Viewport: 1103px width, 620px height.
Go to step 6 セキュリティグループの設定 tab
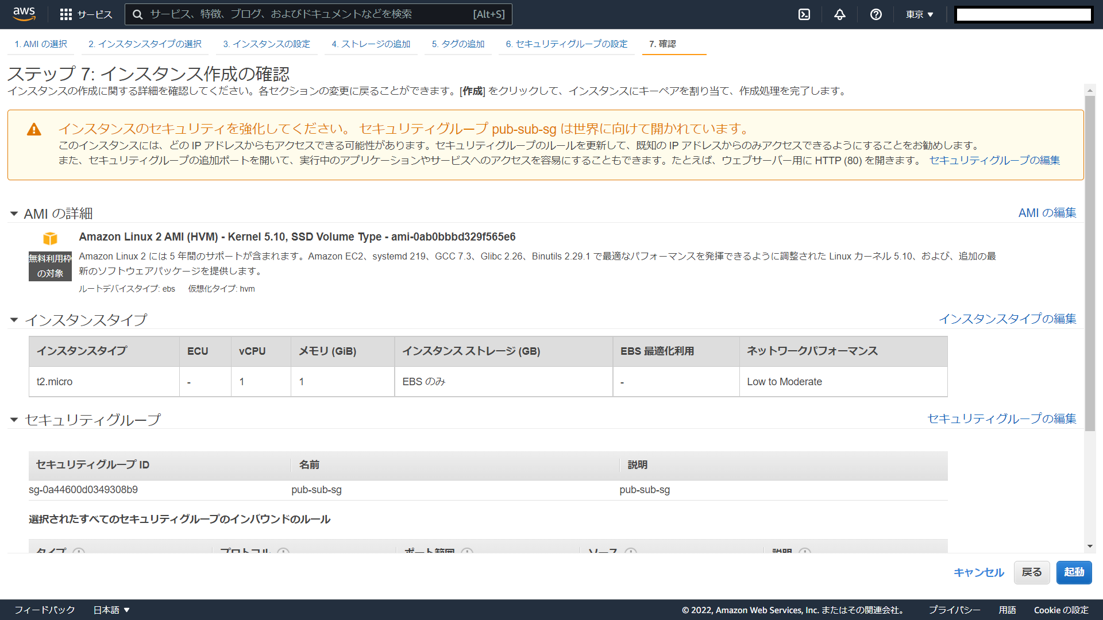point(566,44)
